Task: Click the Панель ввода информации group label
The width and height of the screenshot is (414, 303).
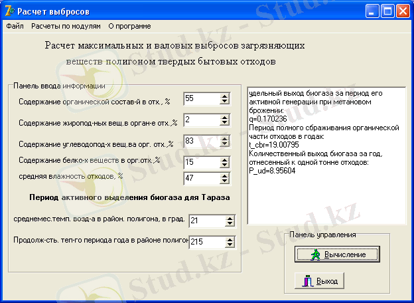Action: [x=59, y=86]
